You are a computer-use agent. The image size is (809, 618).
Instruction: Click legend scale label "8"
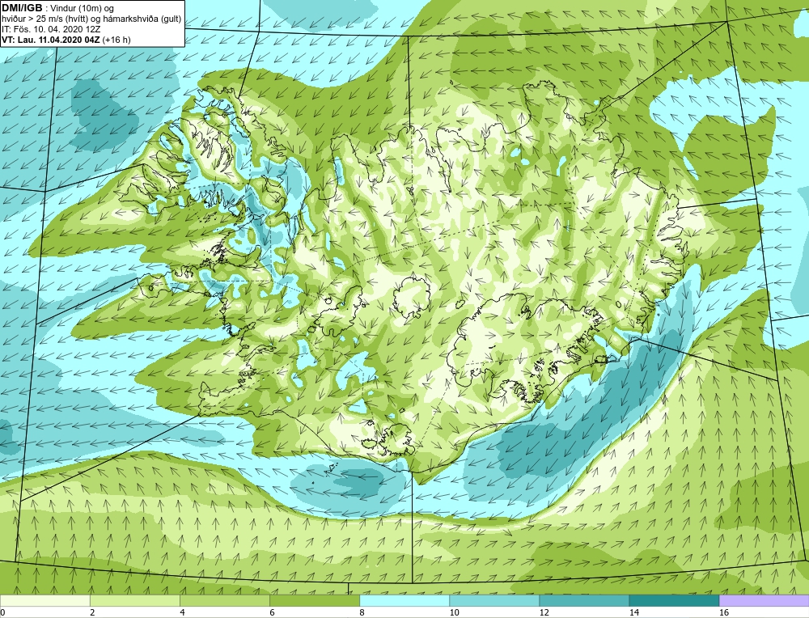tap(362, 612)
